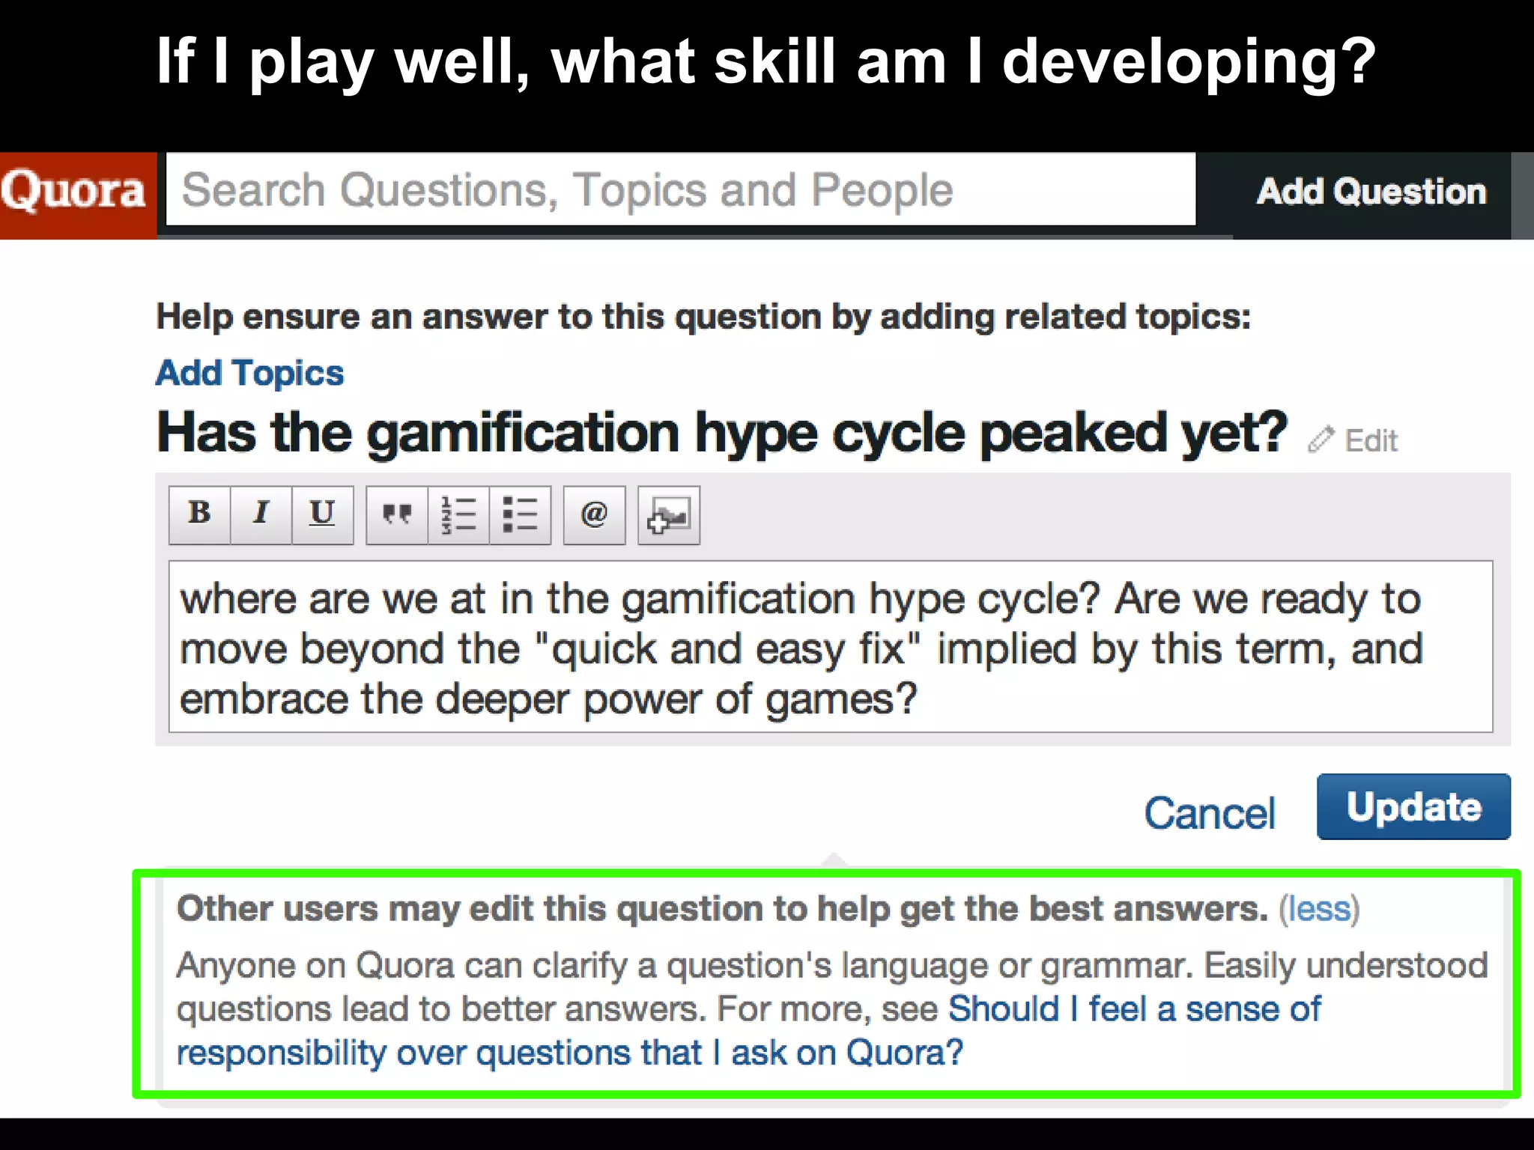Click inside the question details text area
This screenshot has height=1150, width=1534.
831,646
